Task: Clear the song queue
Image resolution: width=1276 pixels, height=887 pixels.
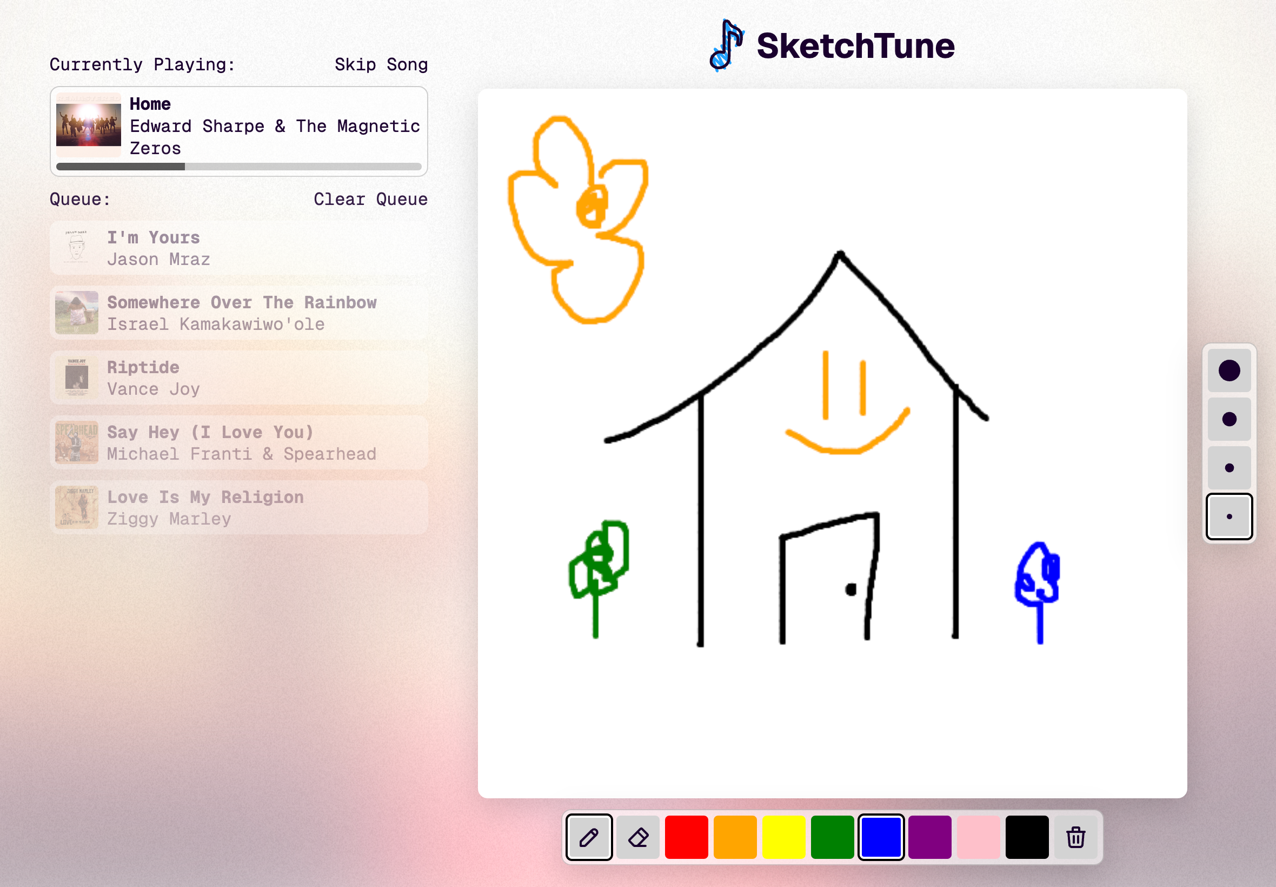Action: (x=370, y=199)
